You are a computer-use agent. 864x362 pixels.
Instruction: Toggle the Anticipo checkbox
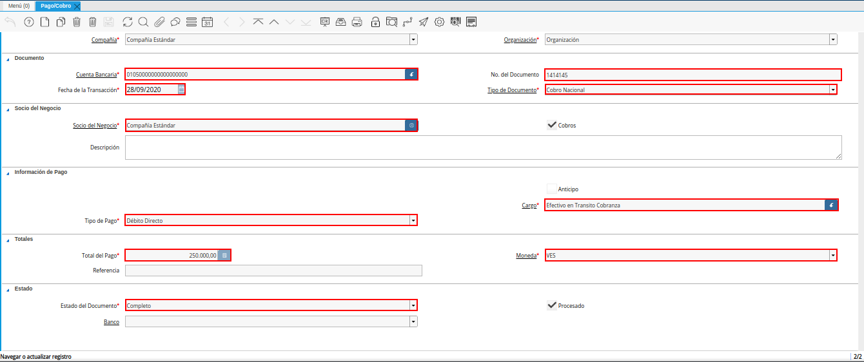(552, 189)
